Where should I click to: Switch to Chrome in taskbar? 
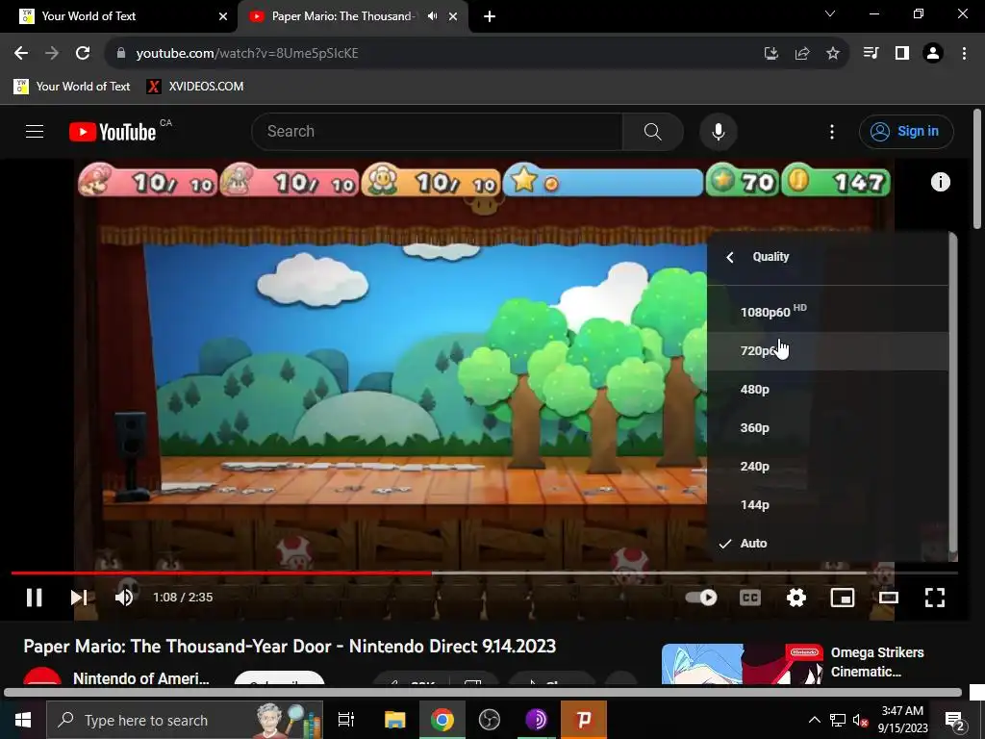442,720
